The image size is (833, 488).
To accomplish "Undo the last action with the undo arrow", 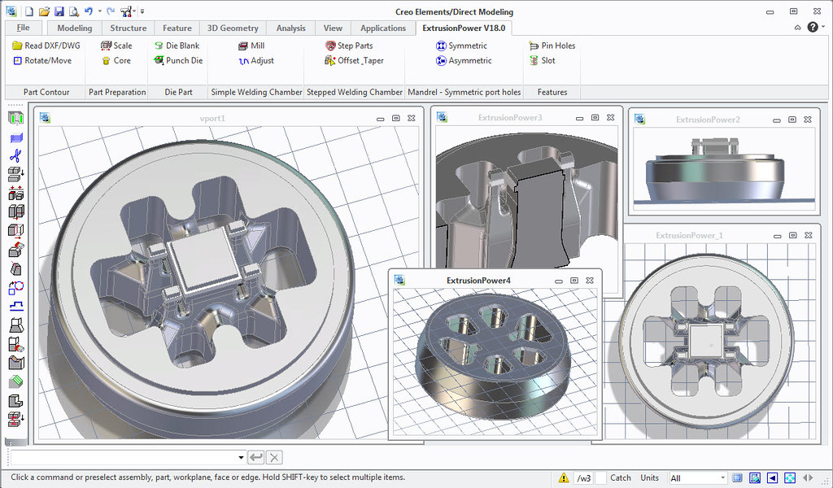I will coord(88,11).
